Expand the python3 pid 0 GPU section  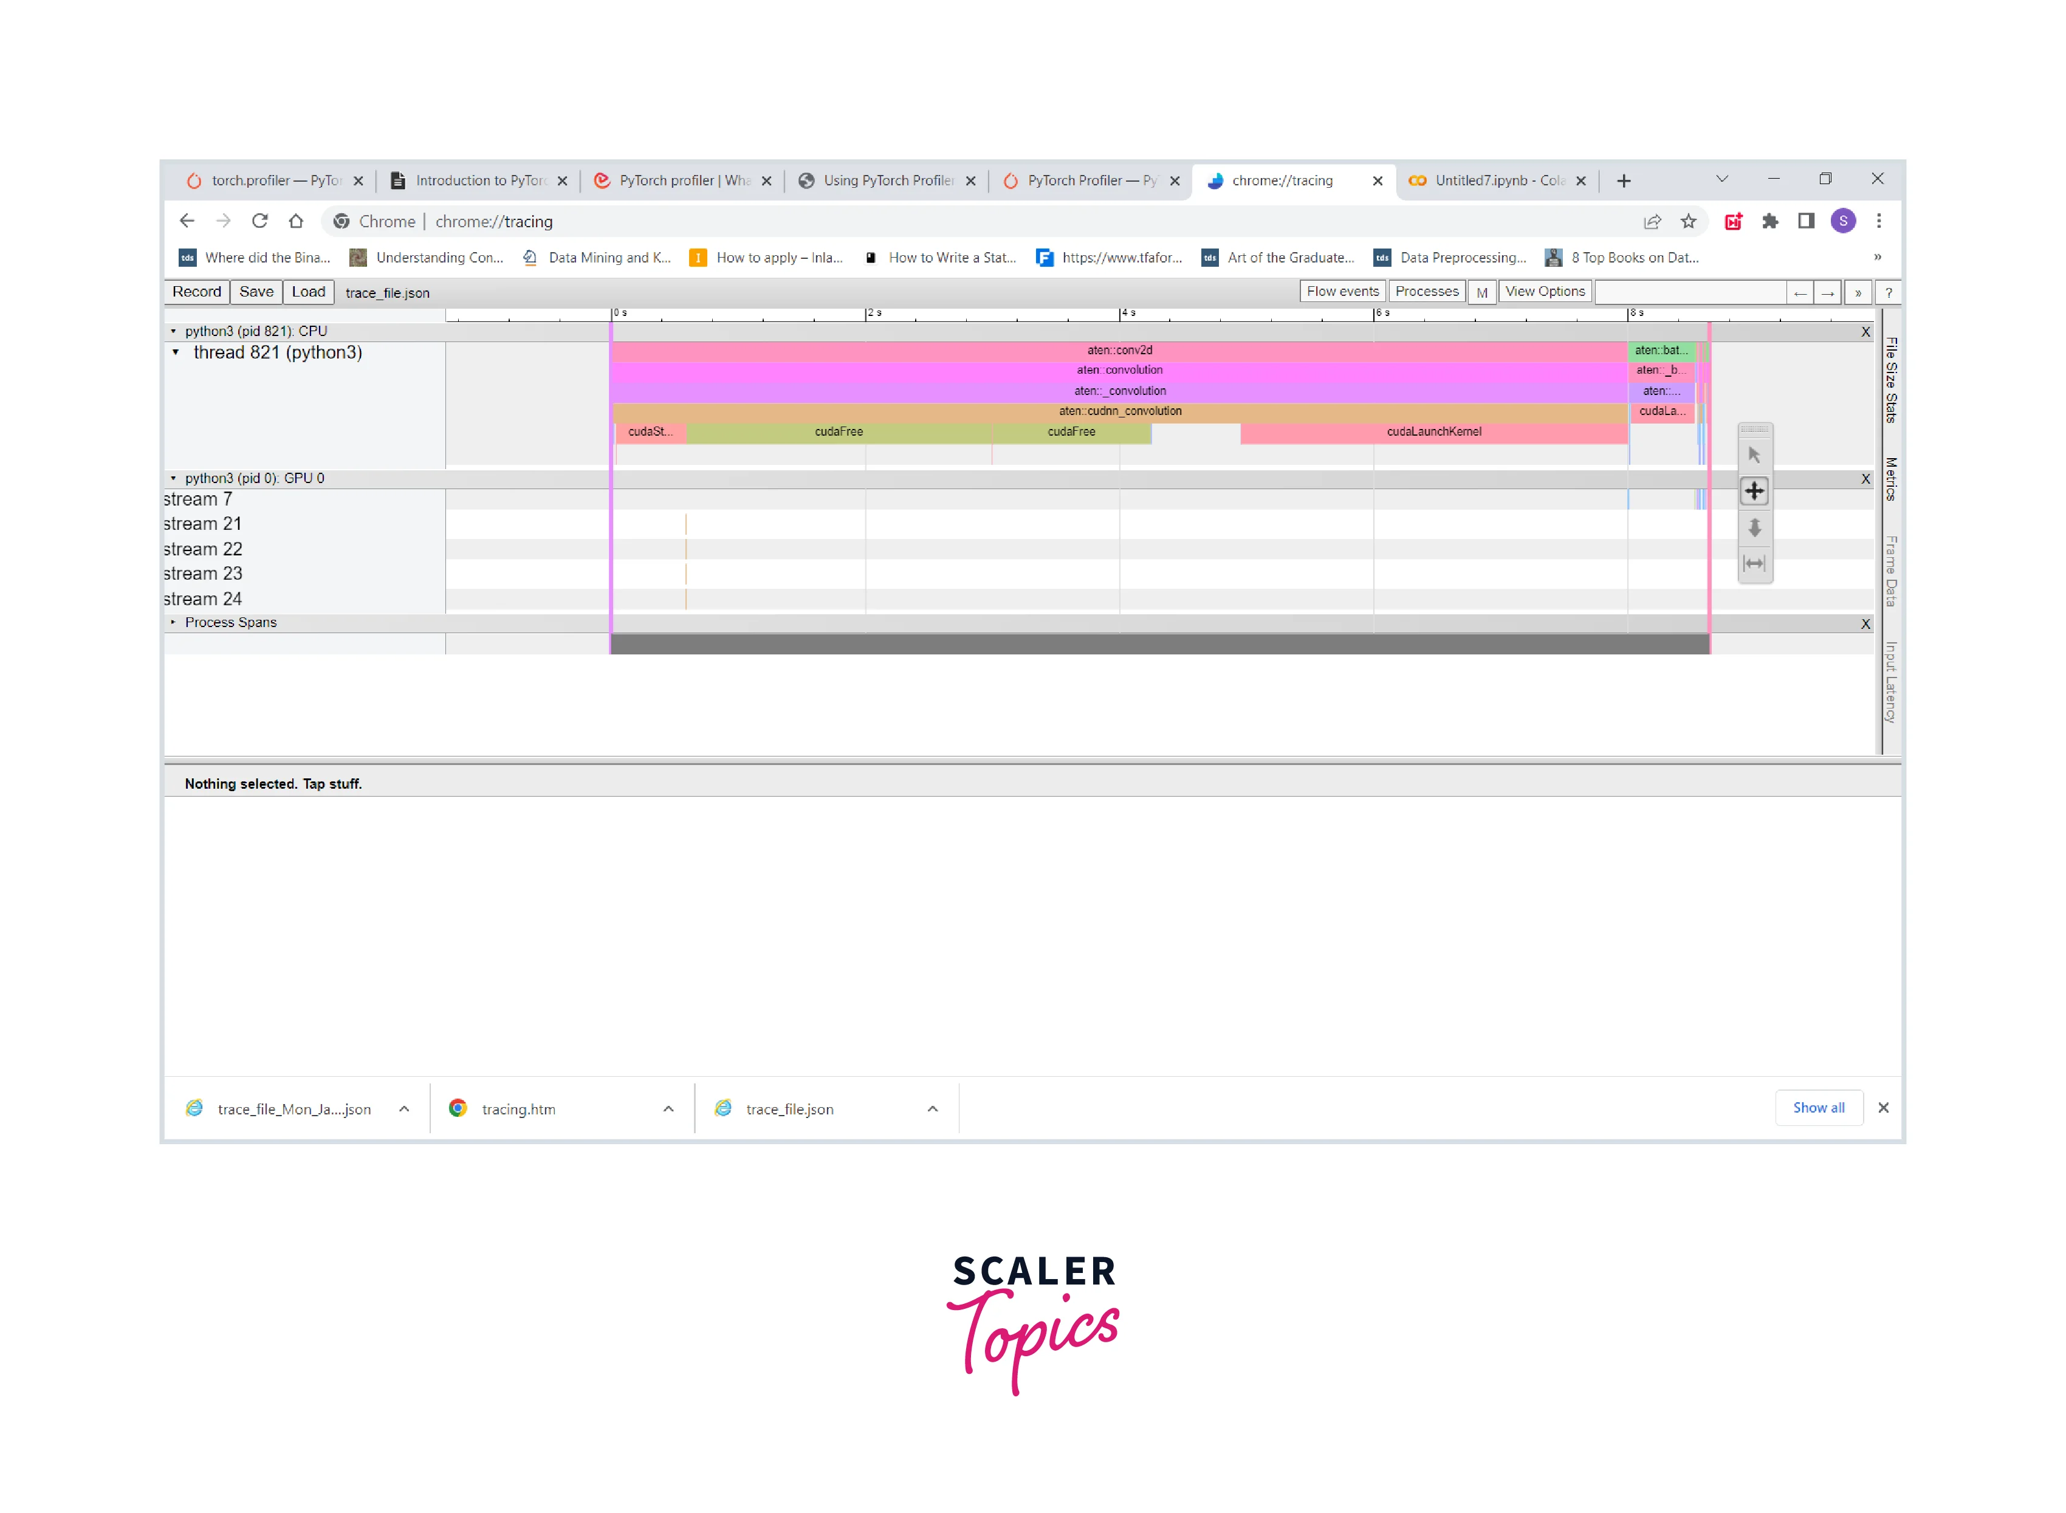click(171, 476)
